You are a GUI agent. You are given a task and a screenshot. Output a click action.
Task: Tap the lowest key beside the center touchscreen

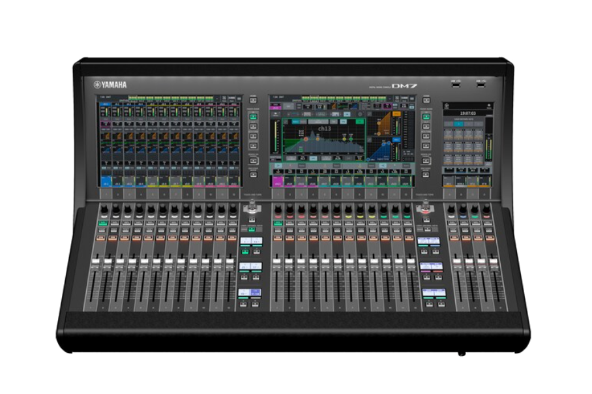[x=426, y=175]
